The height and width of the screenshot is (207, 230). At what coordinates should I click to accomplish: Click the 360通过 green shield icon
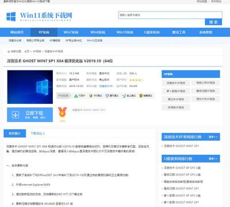click(91, 96)
